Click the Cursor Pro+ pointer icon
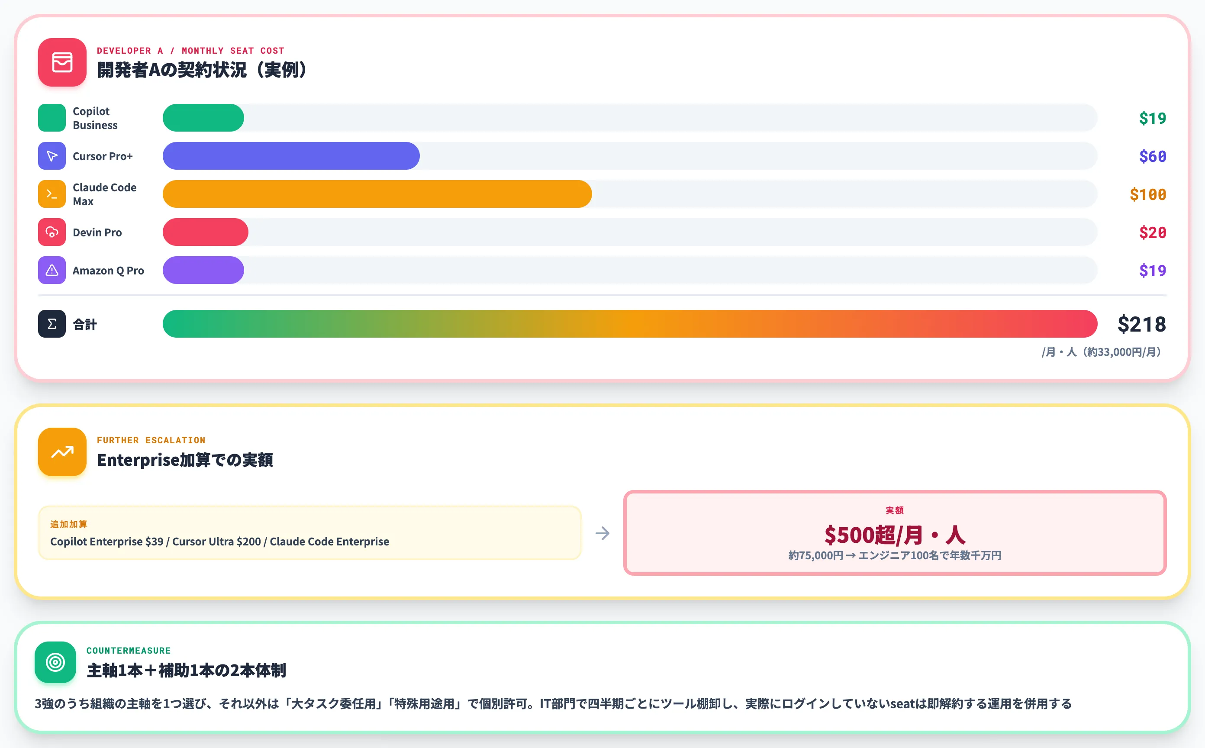This screenshot has height=748, width=1205. pyautogui.click(x=52, y=156)
